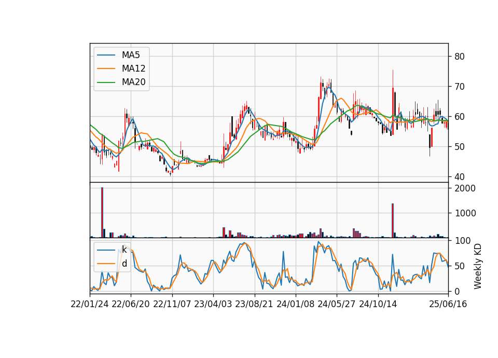Click the volume axis value 2000
Viewport: 498px width, 358px height.
click(465, 188)
